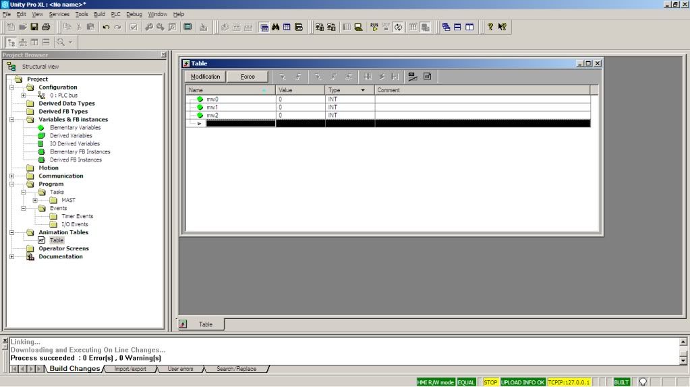Click the Tile vertically icon
Image resolution: width=690 pixels, height=387 pixels.
[x=469, y=27]
